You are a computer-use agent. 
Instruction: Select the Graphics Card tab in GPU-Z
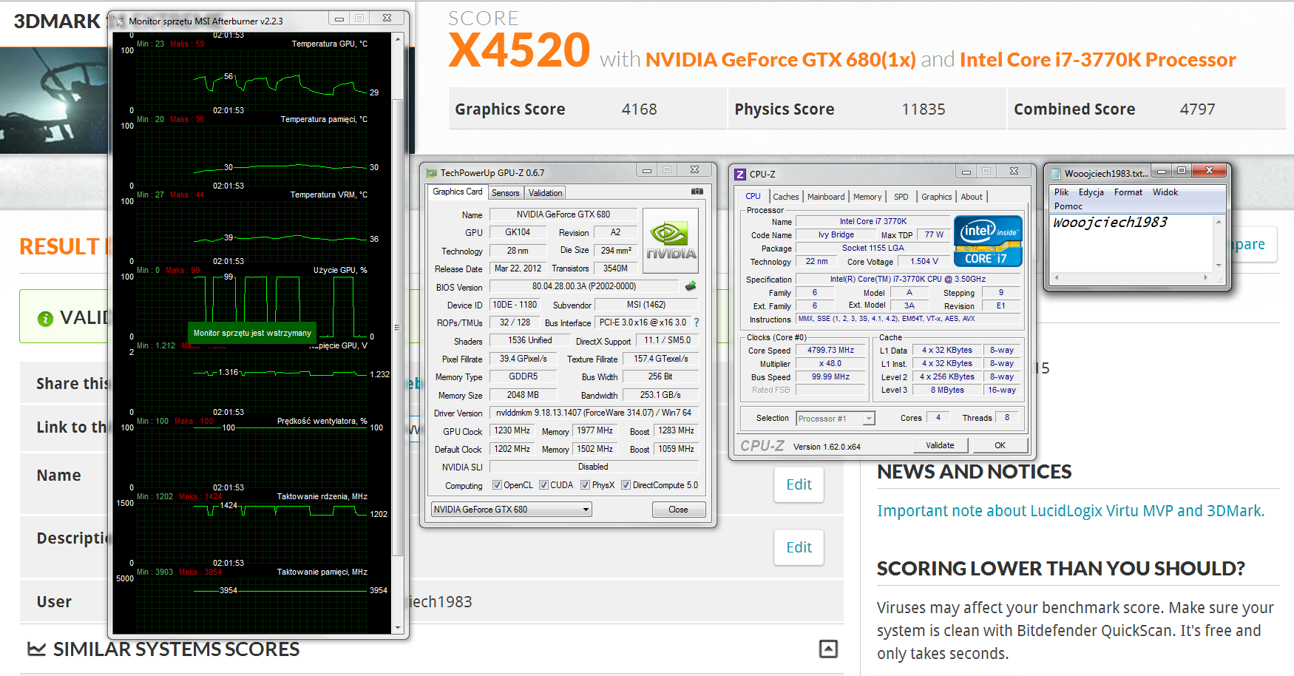pos(458,192)
